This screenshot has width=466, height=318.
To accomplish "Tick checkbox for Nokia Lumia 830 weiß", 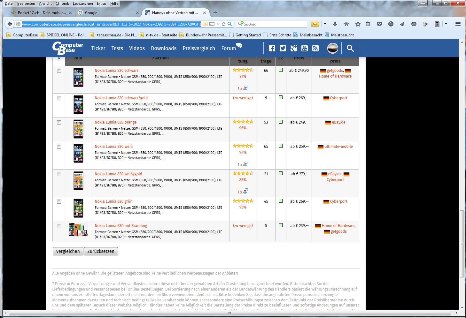I will [59, 147].
